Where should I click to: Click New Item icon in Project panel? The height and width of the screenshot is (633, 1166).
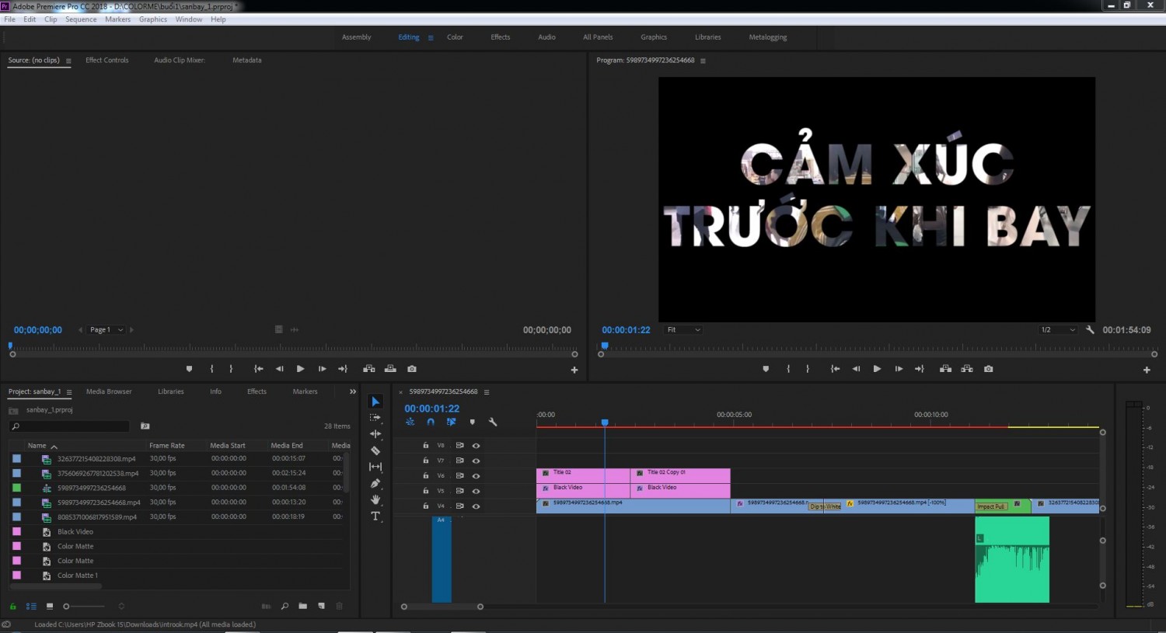tap(321, 606)
